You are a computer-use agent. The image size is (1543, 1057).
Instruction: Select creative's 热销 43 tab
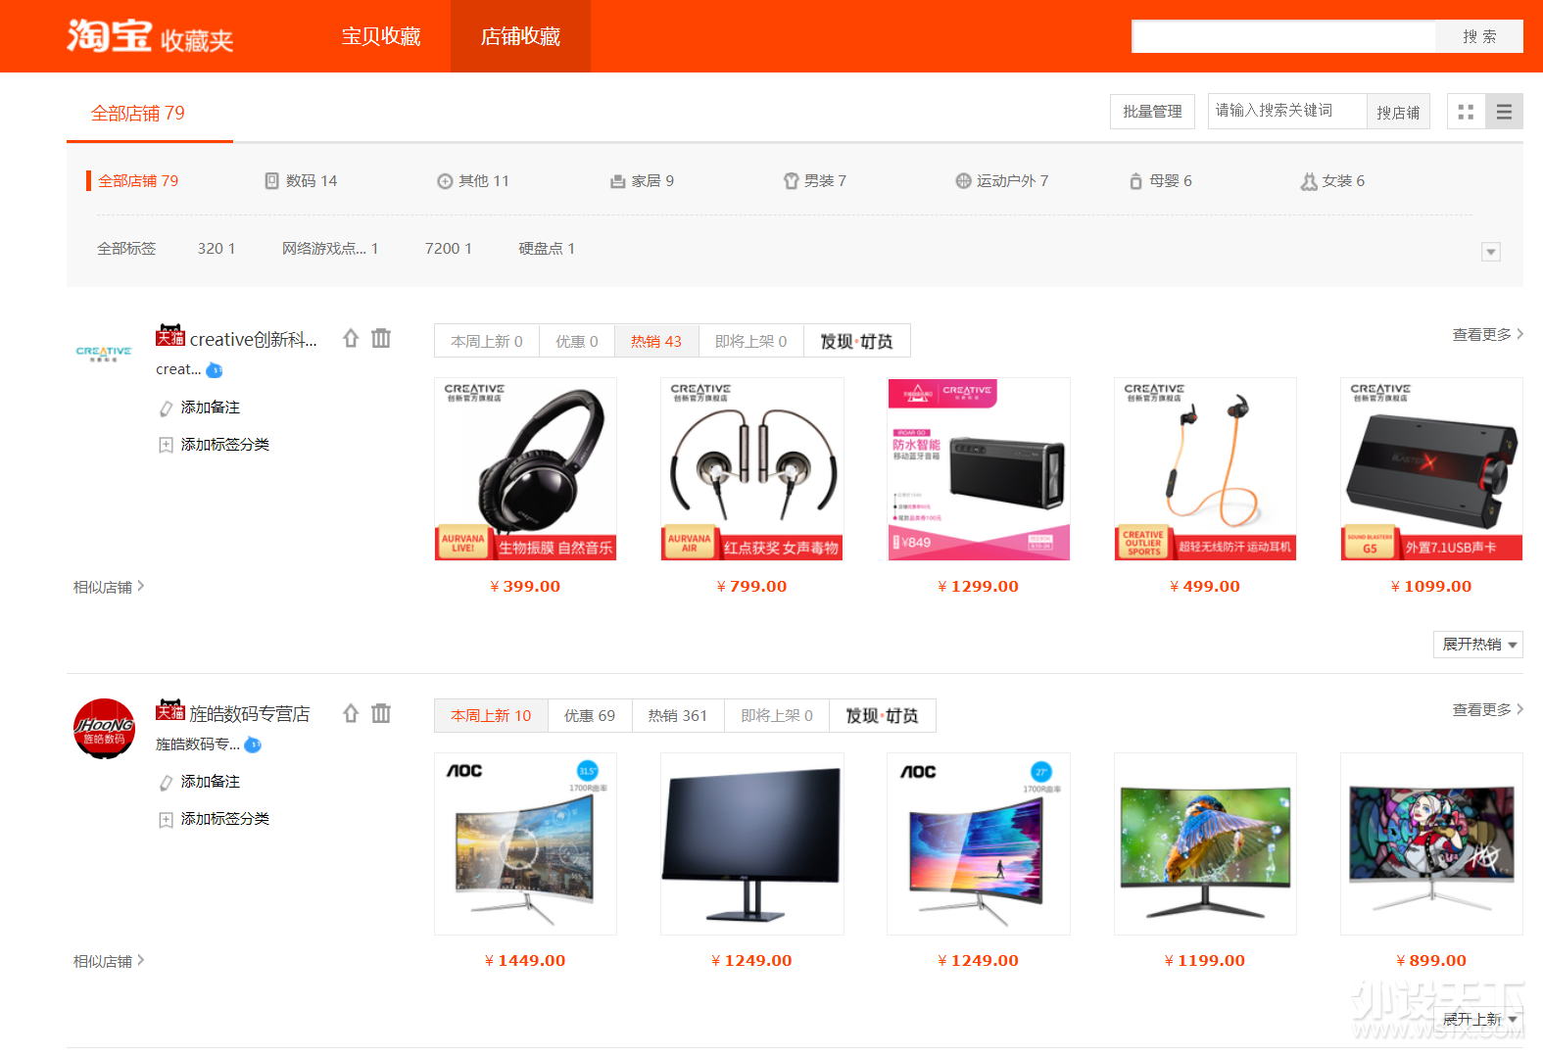tap(656, 341)
